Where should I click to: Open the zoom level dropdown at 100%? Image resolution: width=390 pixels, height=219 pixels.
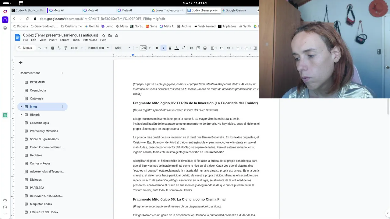coord(77,48)
